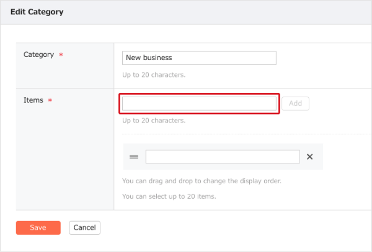Click the dotted divider above the item list
Image resolution: width=372 pixels, height=252 pixels.
[247, 134]
